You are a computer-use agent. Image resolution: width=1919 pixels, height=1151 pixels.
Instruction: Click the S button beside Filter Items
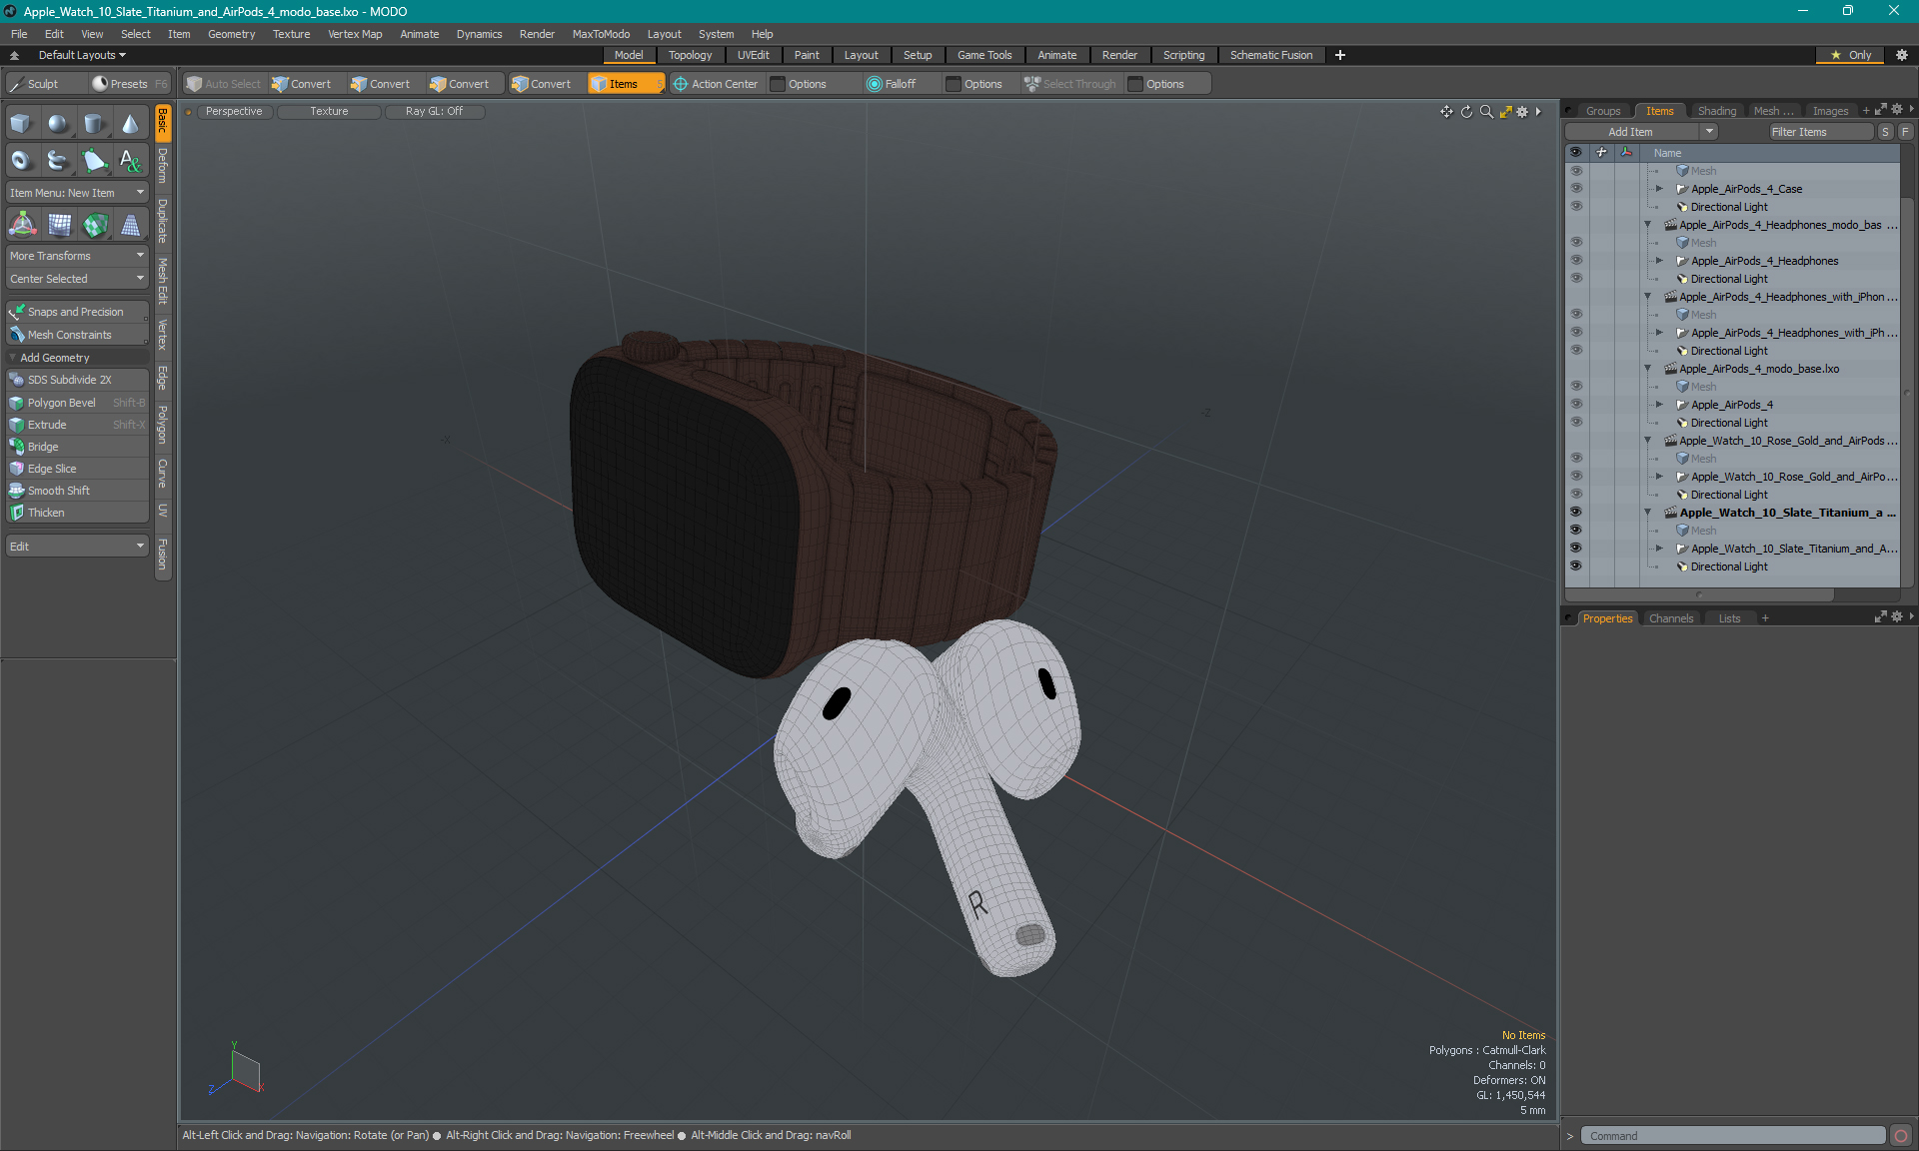[x=1885, y=132]
